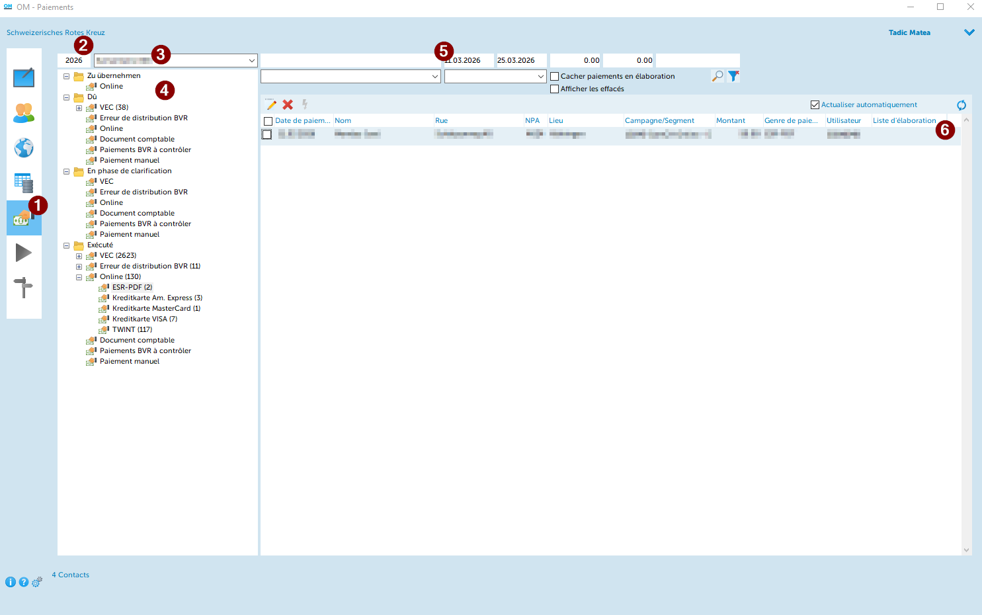Sort by the 'Campagne/Segment' column header
982x615 pixels.
tap(659, 120)
